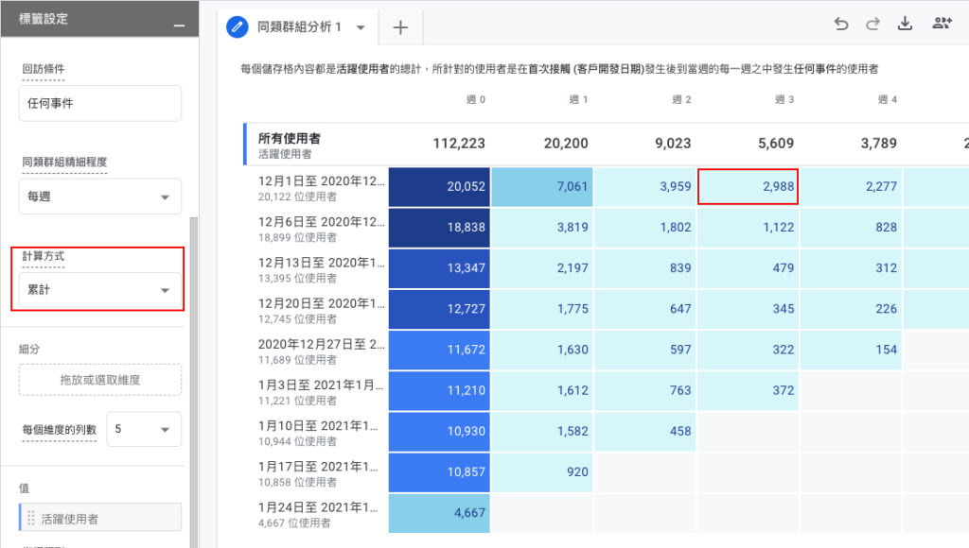The width and height of the screenshot is (969, 548).
Task: Minimize the 標籤設定 panel
Action: pos(179,26)
